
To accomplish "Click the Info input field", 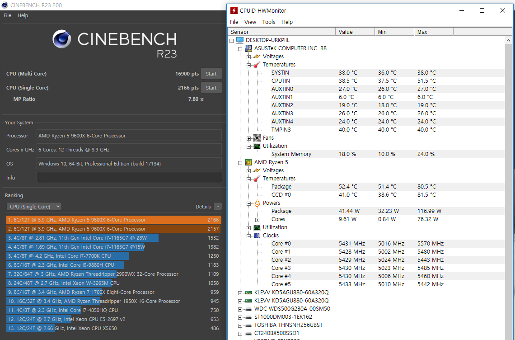I will tap(129, 178).
